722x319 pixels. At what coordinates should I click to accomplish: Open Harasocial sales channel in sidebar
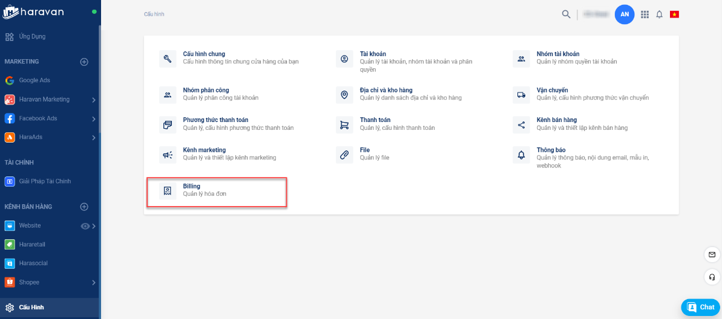click(33, 263)
